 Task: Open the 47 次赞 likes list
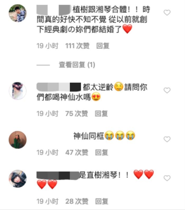[77, 152]
